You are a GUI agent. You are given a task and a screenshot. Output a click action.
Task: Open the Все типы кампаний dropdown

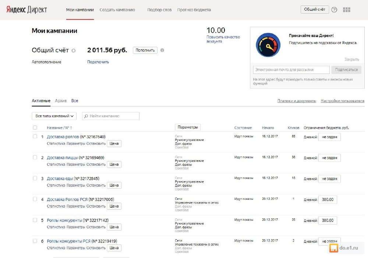(x=54, y=116)
